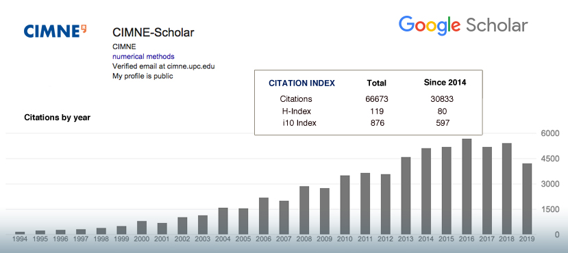Click the 2005 citations bar
The image size is (568, 253).
point(243,221)
